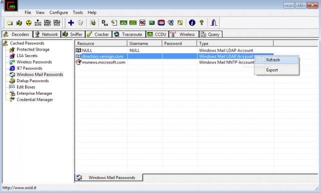Click the yellow question mark help icon
The height and width of the screenshot is (193, 321).
pos(202,23)
